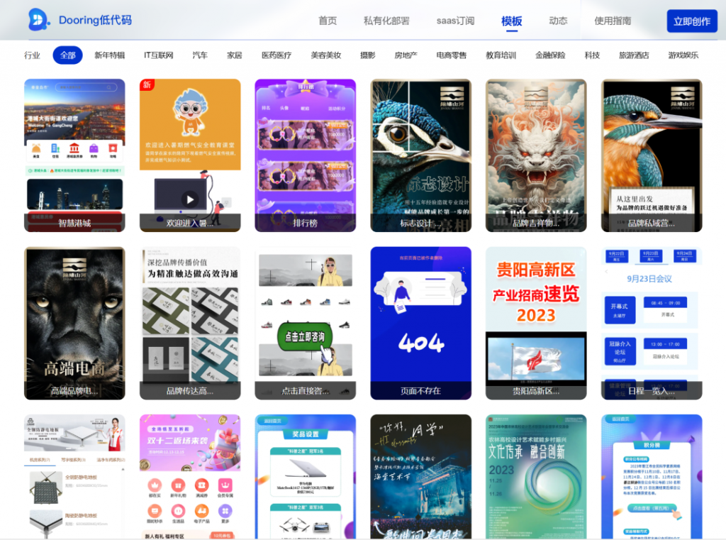
Task: Show 游戏娱乐 templates
Action: tap(683, 55)
